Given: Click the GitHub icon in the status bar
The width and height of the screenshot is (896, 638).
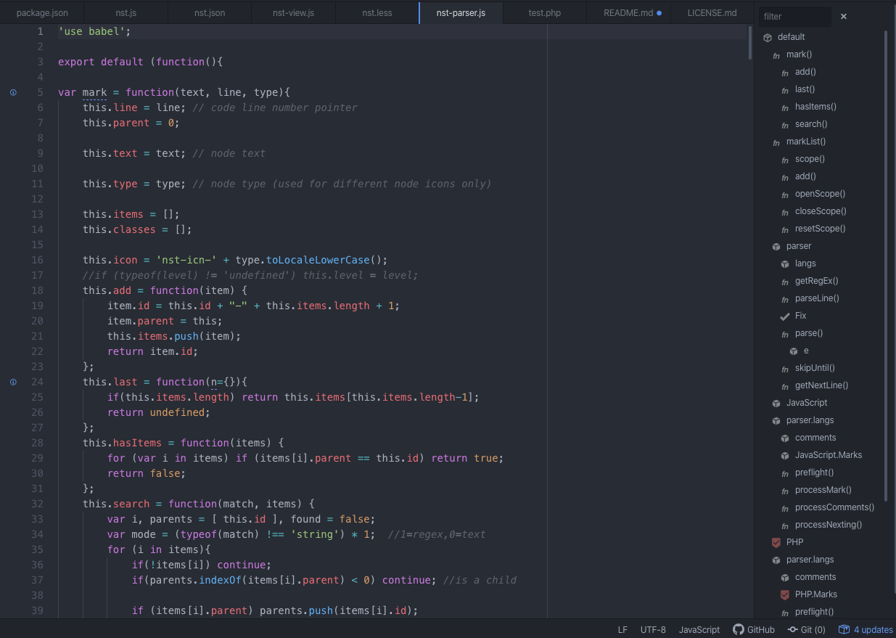Looking at the screenshot, I should coord(739,629).
